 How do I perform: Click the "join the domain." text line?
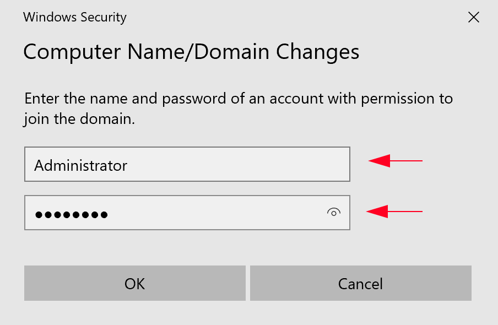(79, 119)
